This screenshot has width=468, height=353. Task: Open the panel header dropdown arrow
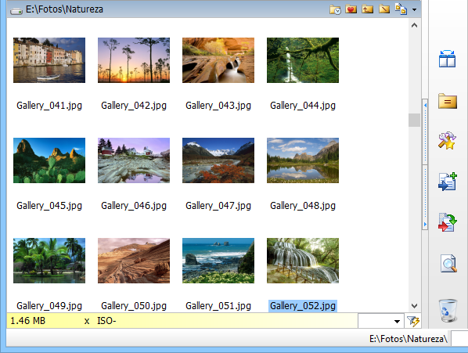point(414,9)
